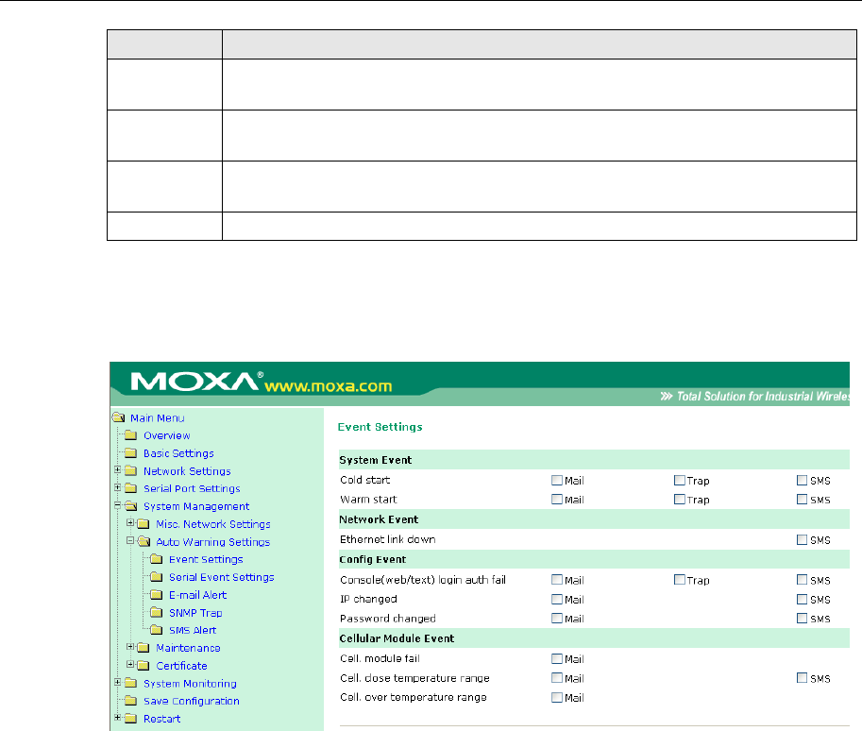The image size is (862, 731).
Task: Enable Mail for Console login auth fail
Action: click(x=557, y=580)
